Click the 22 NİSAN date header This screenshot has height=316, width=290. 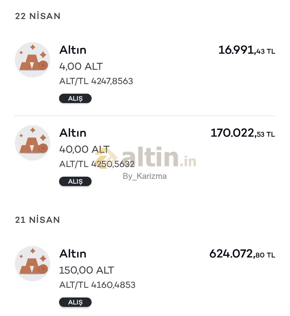click(38, 16)
